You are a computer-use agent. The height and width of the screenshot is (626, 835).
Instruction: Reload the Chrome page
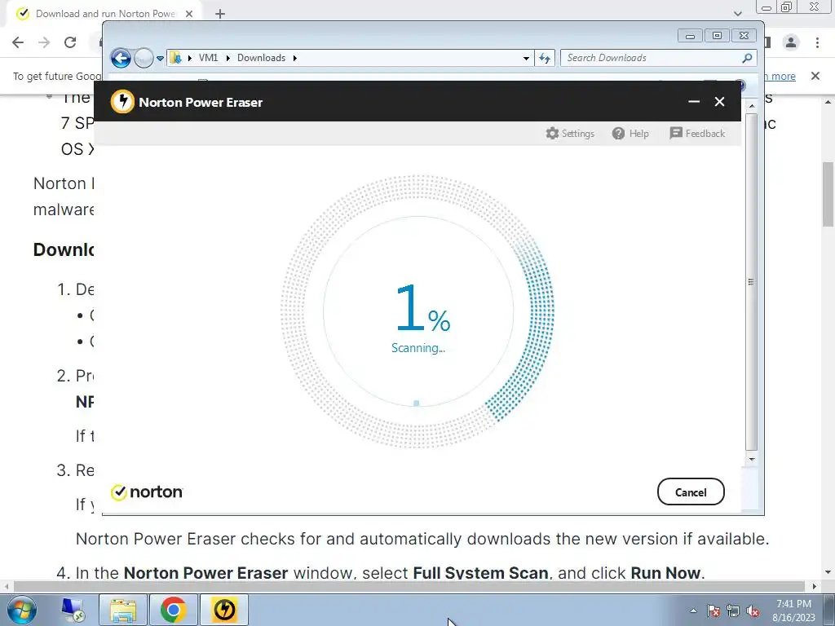(x=70, y=42)
